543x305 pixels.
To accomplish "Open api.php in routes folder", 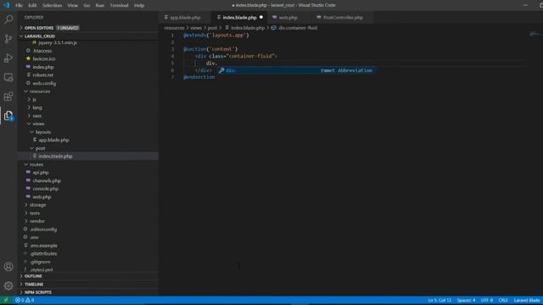I will click(41, 172).
